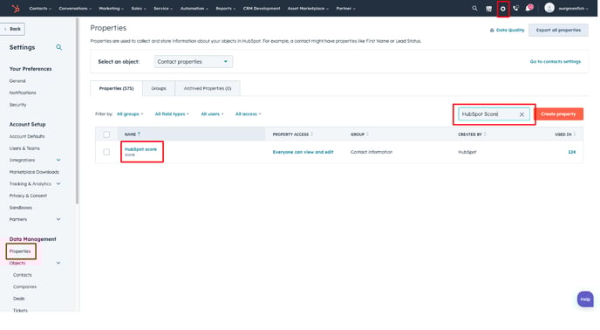This screenshot has height=330, width=600.
Task: Open the 124 used-in count
Action: coord(572,152)
